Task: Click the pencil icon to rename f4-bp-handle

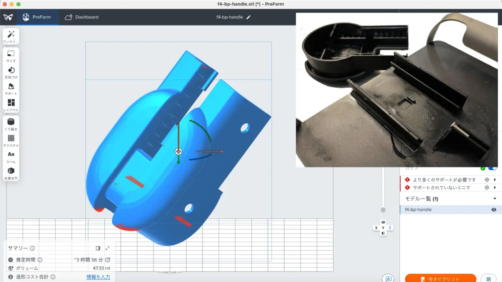Action: click(x=248, y=17)
